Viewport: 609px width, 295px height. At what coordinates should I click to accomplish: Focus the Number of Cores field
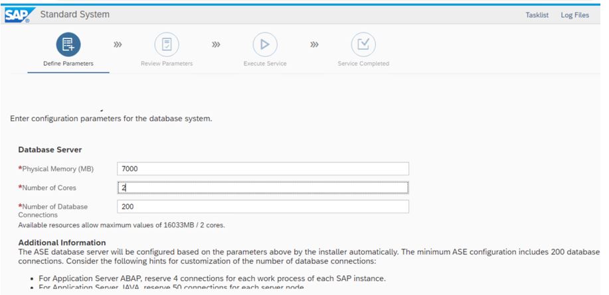coord(263,188)
